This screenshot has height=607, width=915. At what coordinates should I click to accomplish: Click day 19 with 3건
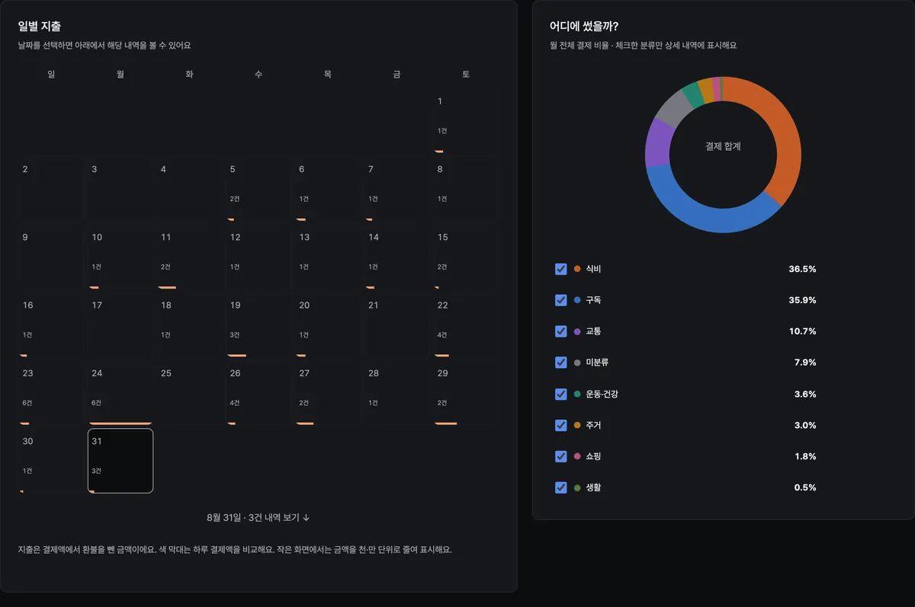point(258,325)
